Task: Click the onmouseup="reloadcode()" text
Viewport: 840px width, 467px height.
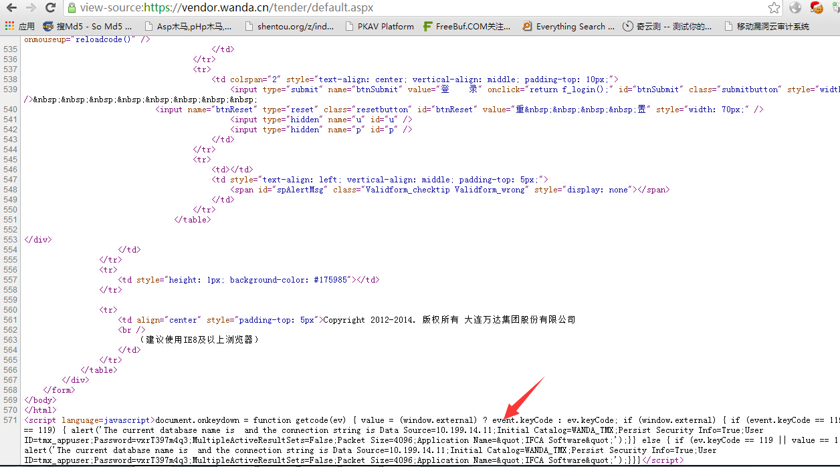Action: click(x=87, y=39)
